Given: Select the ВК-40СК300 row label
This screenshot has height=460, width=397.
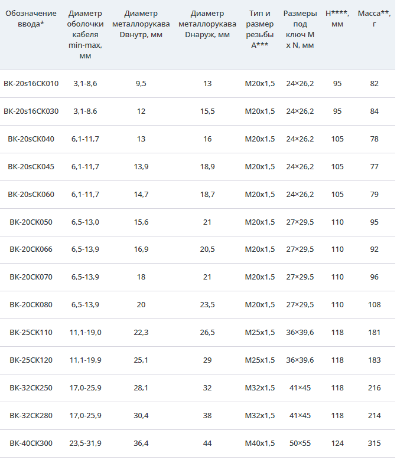Looking at the screenshot, I should click(31, 443).
